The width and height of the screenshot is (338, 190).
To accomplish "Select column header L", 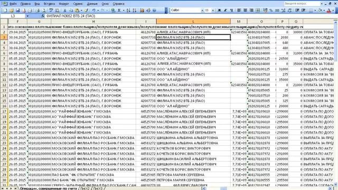I will tap(193, 21).
